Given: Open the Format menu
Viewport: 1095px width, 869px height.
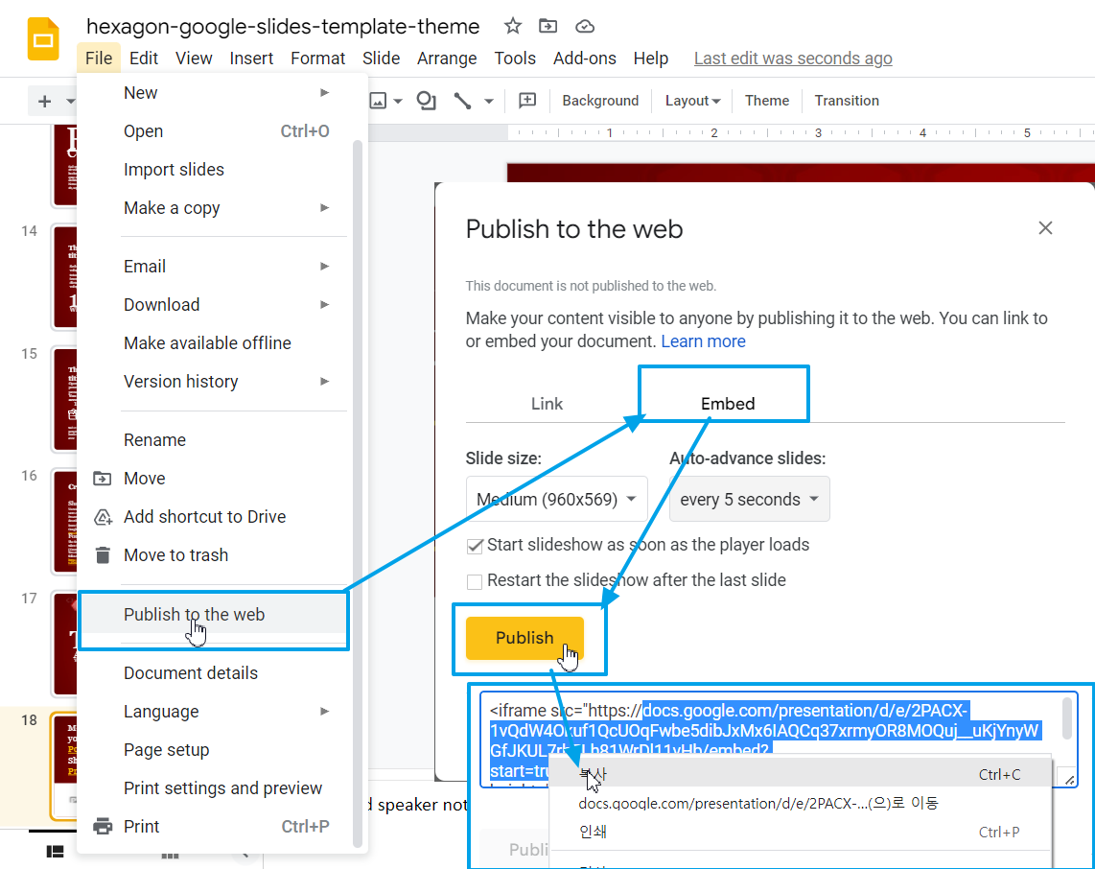Looking at the screenshot, I should [x=317, y=58].
